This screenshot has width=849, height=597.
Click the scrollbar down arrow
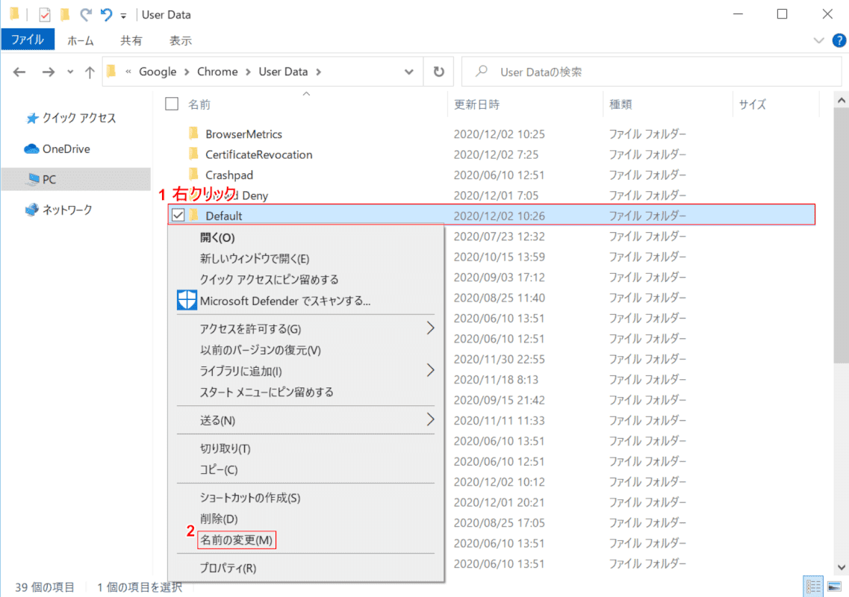pos(841,566)
